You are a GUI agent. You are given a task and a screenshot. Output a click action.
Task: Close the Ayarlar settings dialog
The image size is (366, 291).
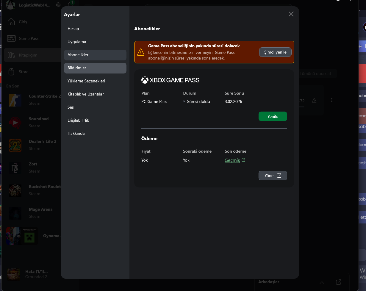click(x=291, y=14)
